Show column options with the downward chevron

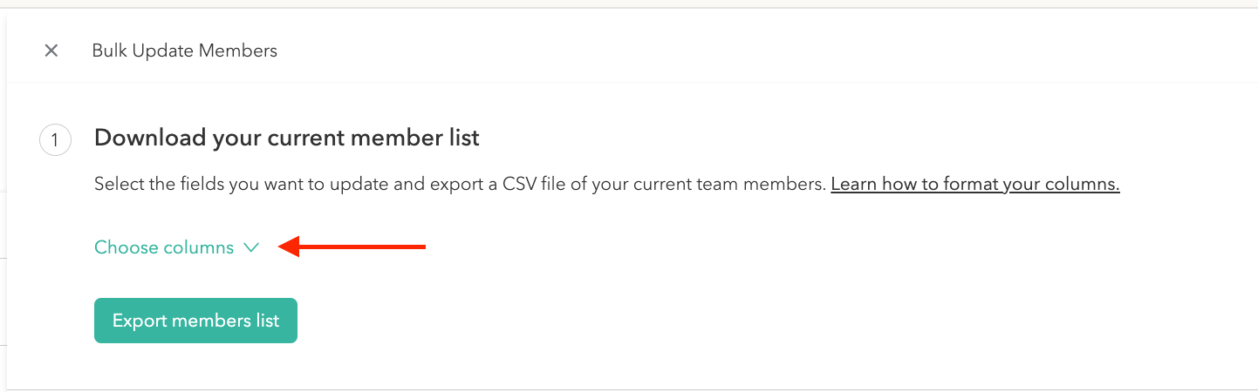[x=251, y=248]
